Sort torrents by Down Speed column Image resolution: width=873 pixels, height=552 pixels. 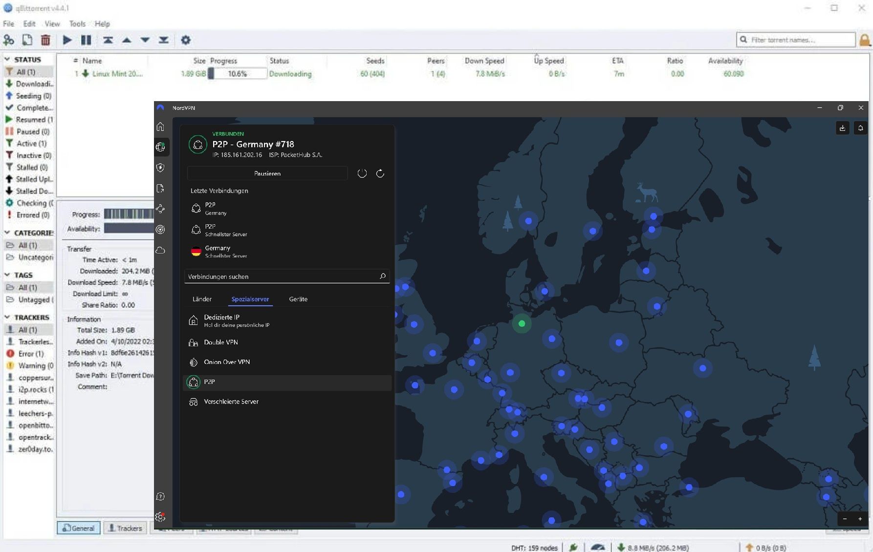[484, 61]
